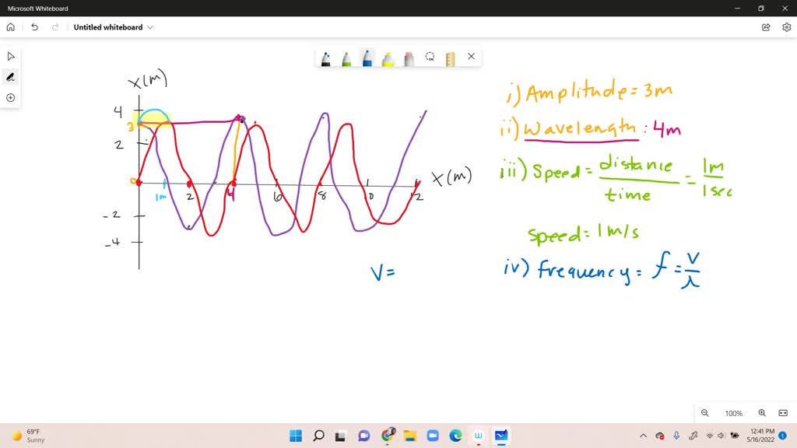Viewport: 797px width, 448px height.
Task: Click the blue pen color swatch
Action: pyautogui.click(x=367, y=57)
